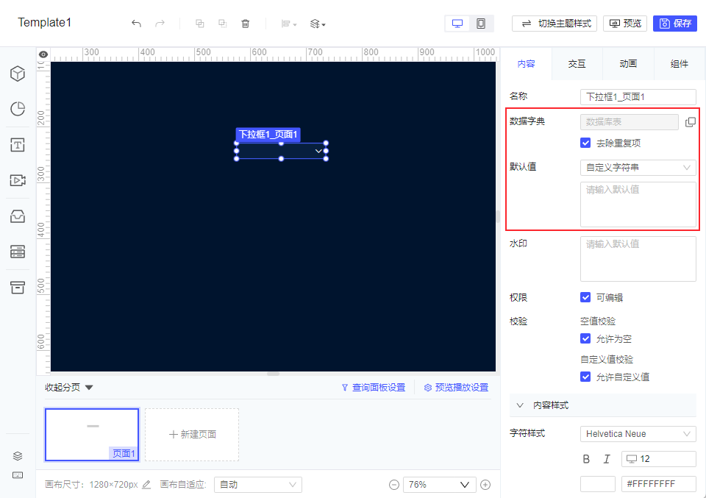Click the keyboard shortcuts icon
This screenshot has width=706, height=498.
pyautogui.click(x=18, y=475)
